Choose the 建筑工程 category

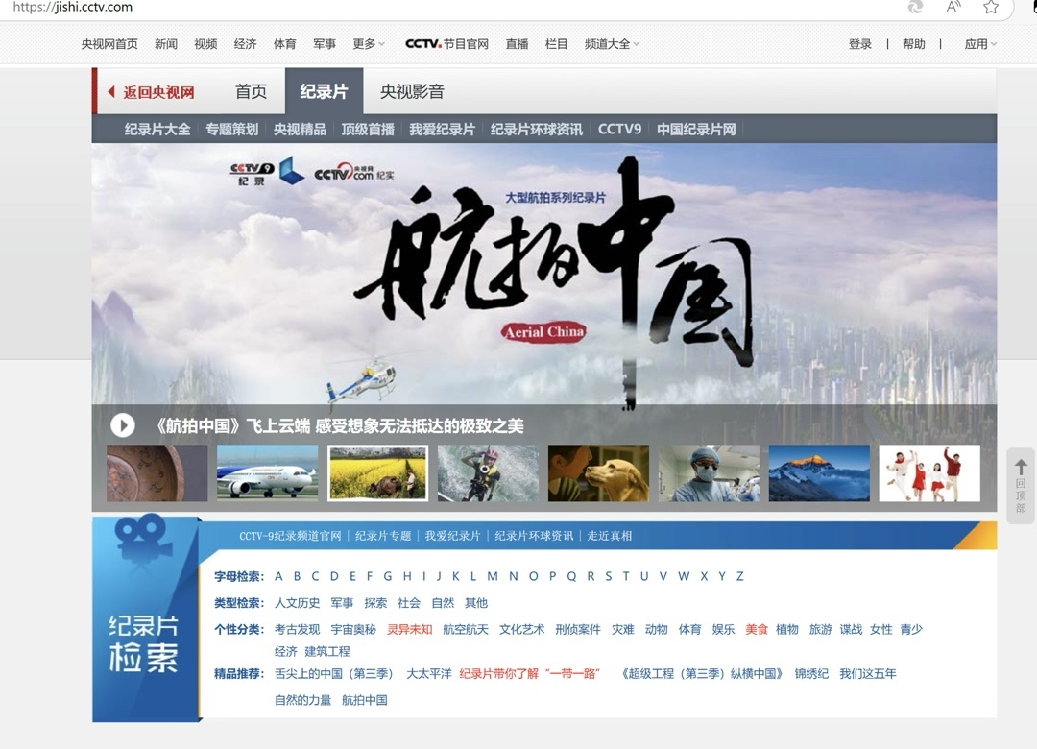(x=326, y=651)
